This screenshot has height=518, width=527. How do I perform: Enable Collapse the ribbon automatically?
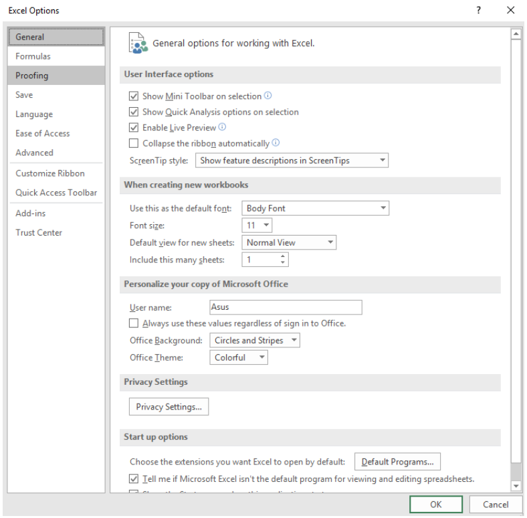tap(134, 143)
